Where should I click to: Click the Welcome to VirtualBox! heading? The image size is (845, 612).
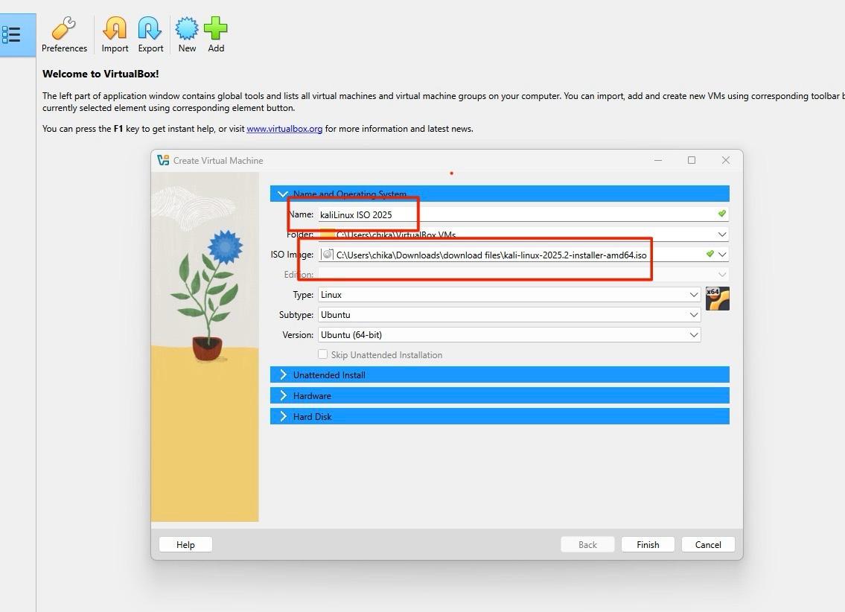pos(101,74)
